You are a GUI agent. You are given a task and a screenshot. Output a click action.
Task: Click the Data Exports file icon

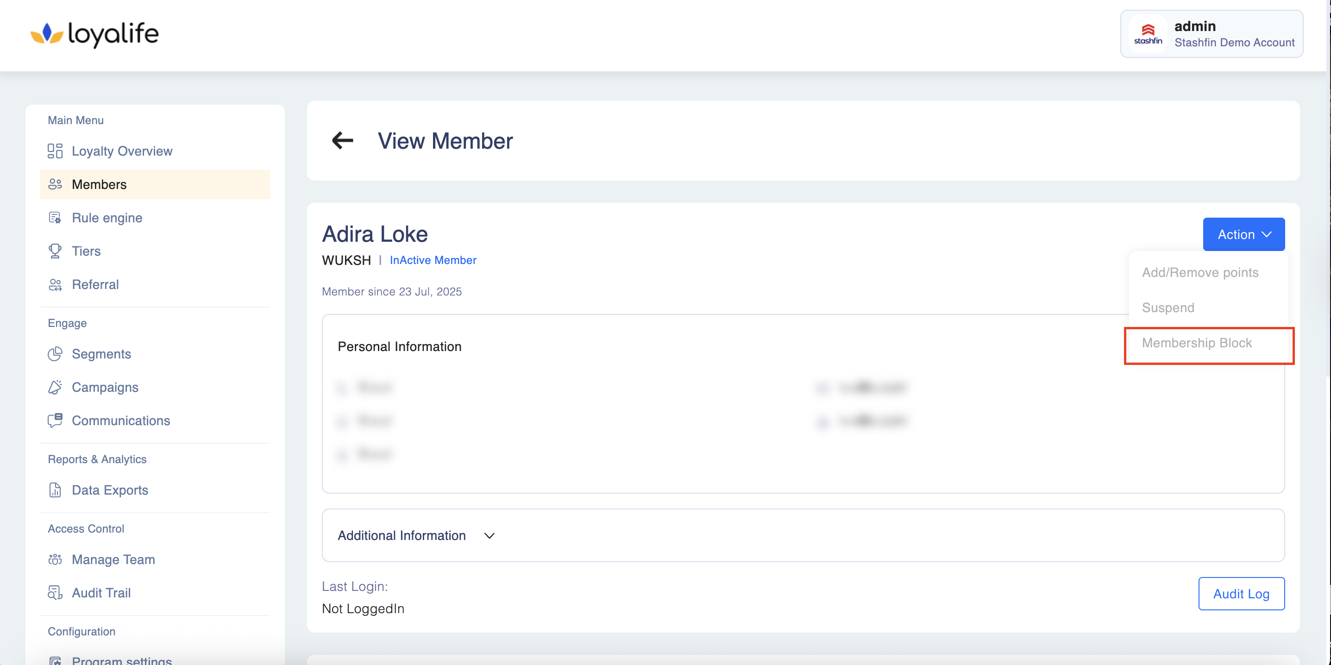(x=55, y=490)
